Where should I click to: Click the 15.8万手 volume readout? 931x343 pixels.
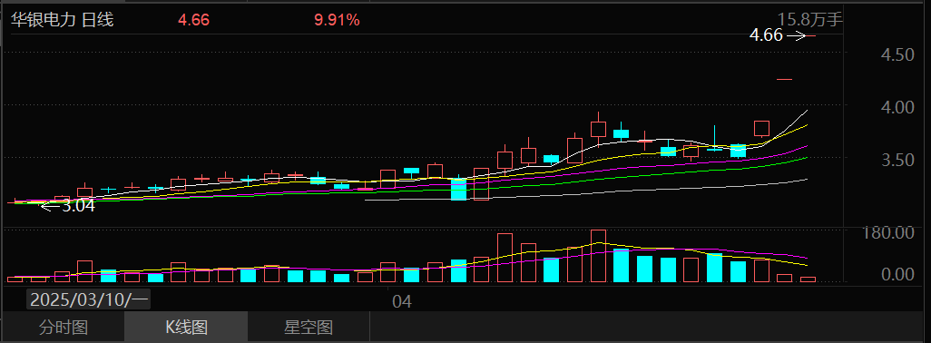point(810,20)
